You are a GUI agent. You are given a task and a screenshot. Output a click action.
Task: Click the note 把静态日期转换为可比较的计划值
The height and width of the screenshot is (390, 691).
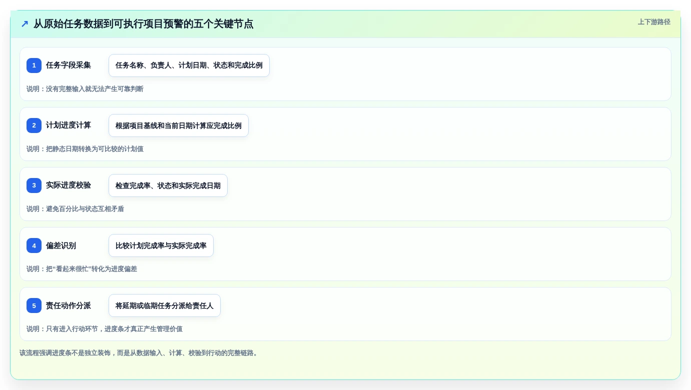click(85, 149)
